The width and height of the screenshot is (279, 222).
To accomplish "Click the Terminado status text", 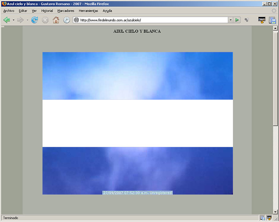I will 10,218.
